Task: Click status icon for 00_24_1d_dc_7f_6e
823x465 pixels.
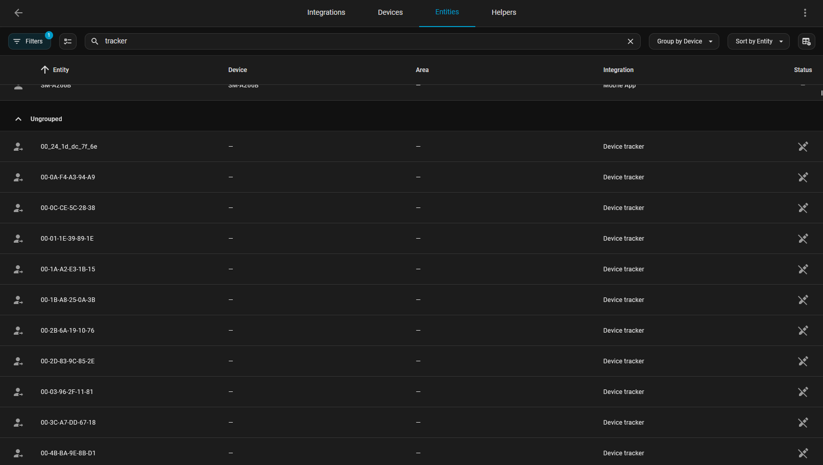Action: coord(803,147)
